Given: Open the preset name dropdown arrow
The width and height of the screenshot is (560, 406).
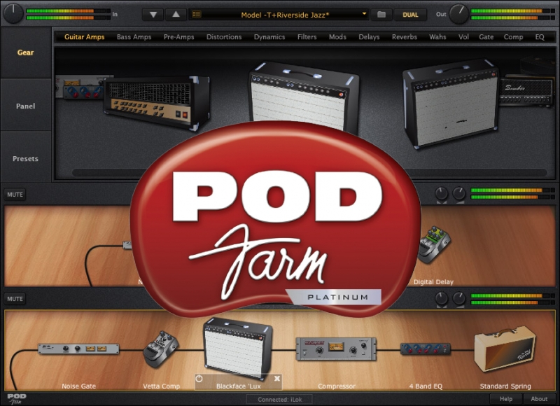Looking at the screenshot, I should 364,14.
